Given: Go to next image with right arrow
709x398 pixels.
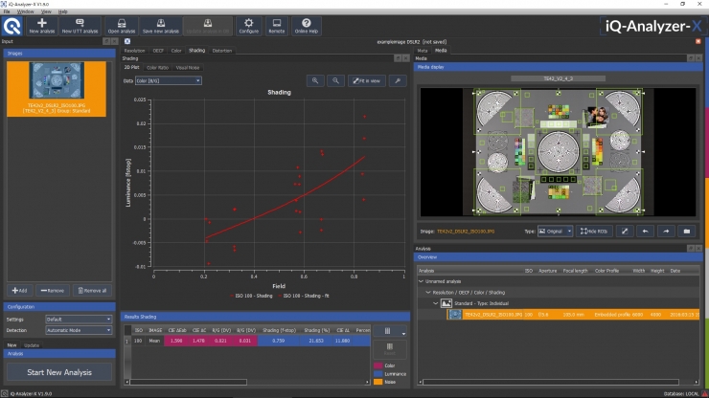Looking at the screenshot, I should [666, 232].
